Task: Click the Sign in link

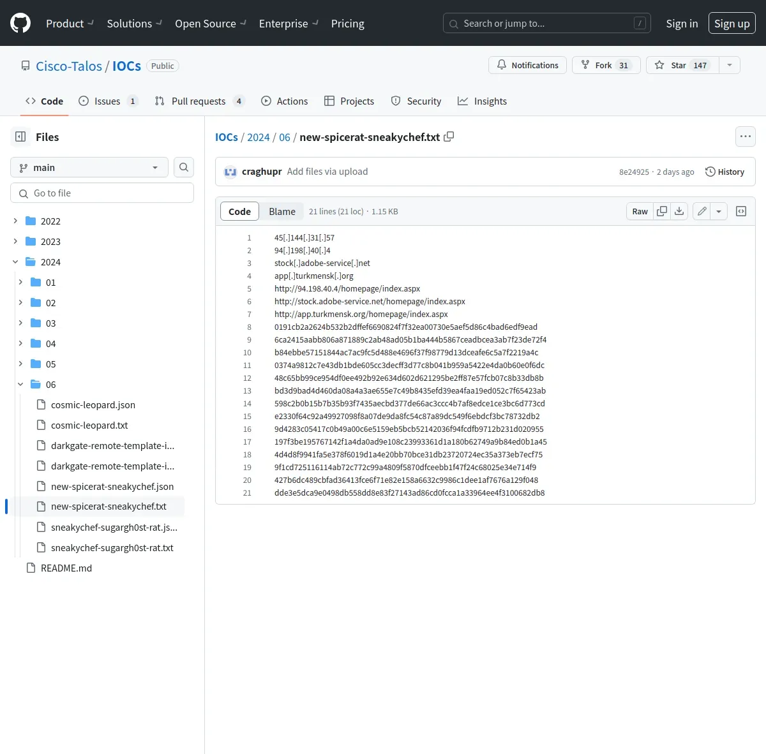Action: coord(682,24)
